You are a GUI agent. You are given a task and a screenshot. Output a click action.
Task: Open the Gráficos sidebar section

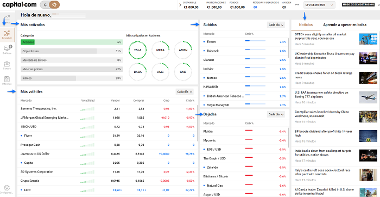coord(7,50)
